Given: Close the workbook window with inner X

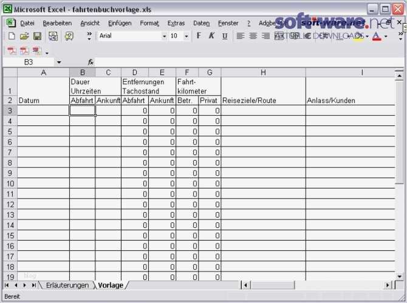Looking at the screenshot, I should click(399, 22).
